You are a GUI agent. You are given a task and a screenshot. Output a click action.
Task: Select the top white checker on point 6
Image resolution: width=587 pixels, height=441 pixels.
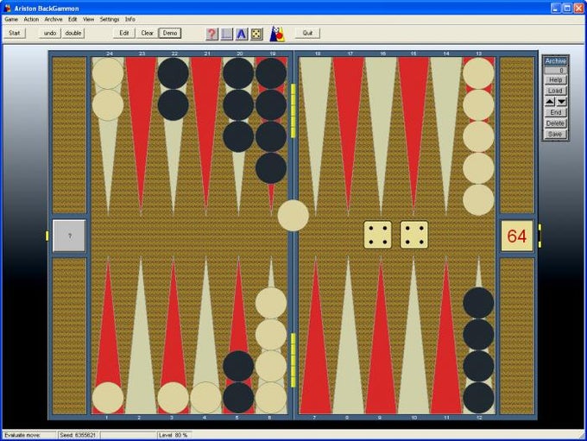[x=271, y=303]
